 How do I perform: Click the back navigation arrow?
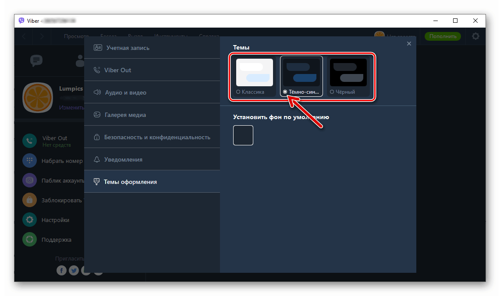point(24,36)
